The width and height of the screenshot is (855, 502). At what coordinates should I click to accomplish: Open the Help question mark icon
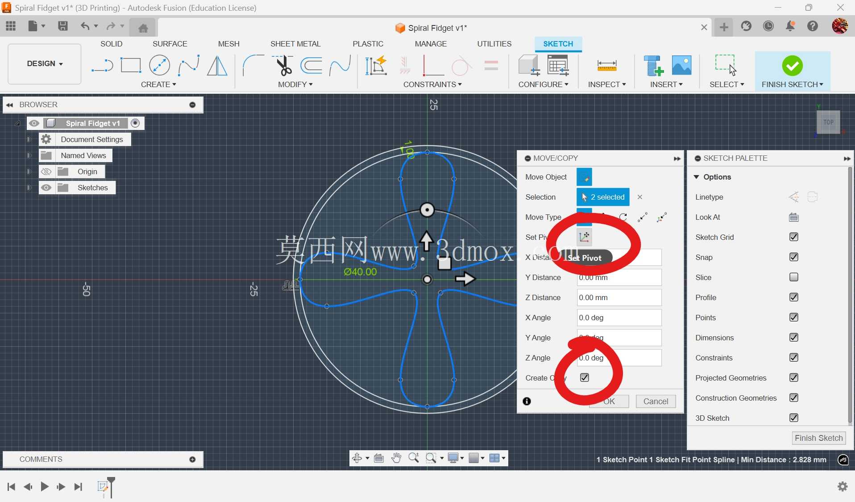(x=812, y=26)
